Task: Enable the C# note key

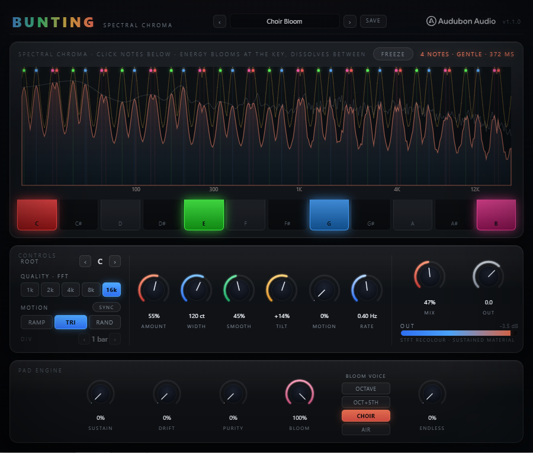Action: (79, 215)
